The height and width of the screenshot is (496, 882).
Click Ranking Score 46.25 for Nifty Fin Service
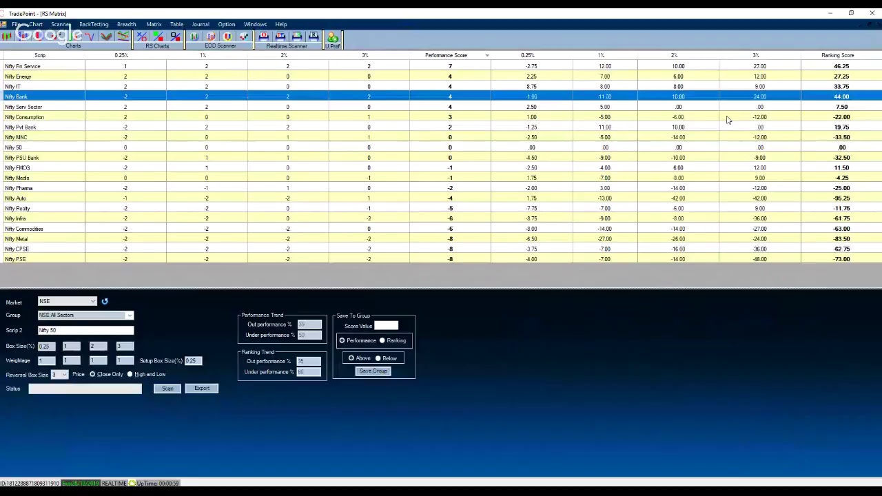tap(841, 66)
